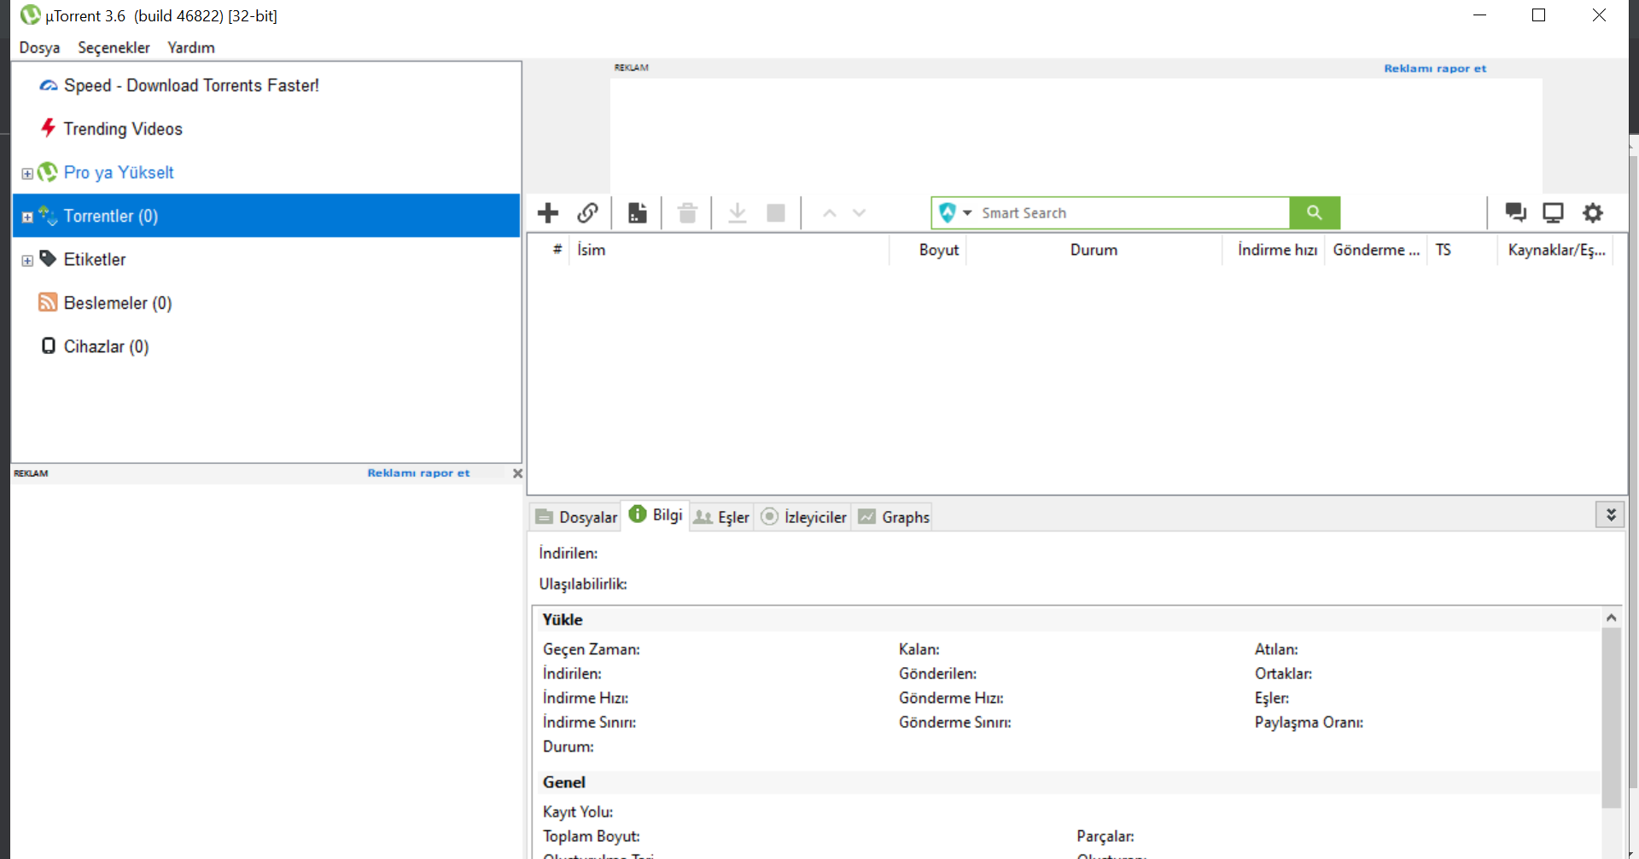Click Add Torrent from URL link icon
1639x859 pixels.
(x=587, y=212)
